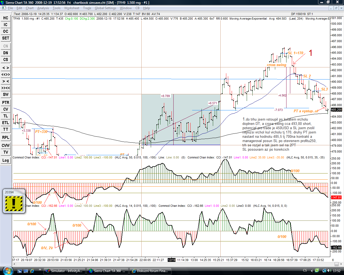The width and height of the screenshot is (344, 275).
Task: Click the SET button in the left toolbar
Action: (6, 38)
